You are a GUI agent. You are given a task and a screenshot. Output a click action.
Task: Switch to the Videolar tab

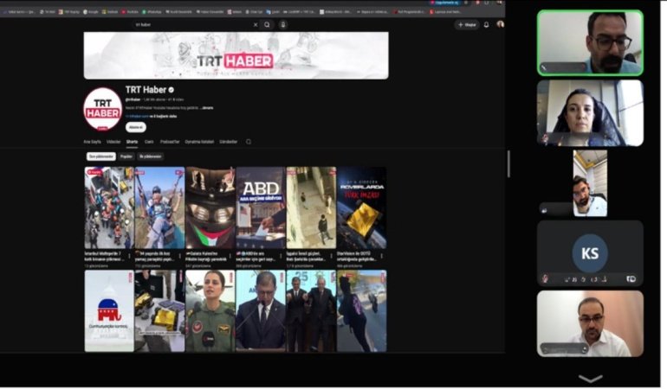click(113, 142)
